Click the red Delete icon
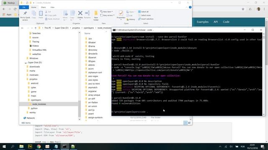This screenshot has height=150, width=268. pos(80,13)
